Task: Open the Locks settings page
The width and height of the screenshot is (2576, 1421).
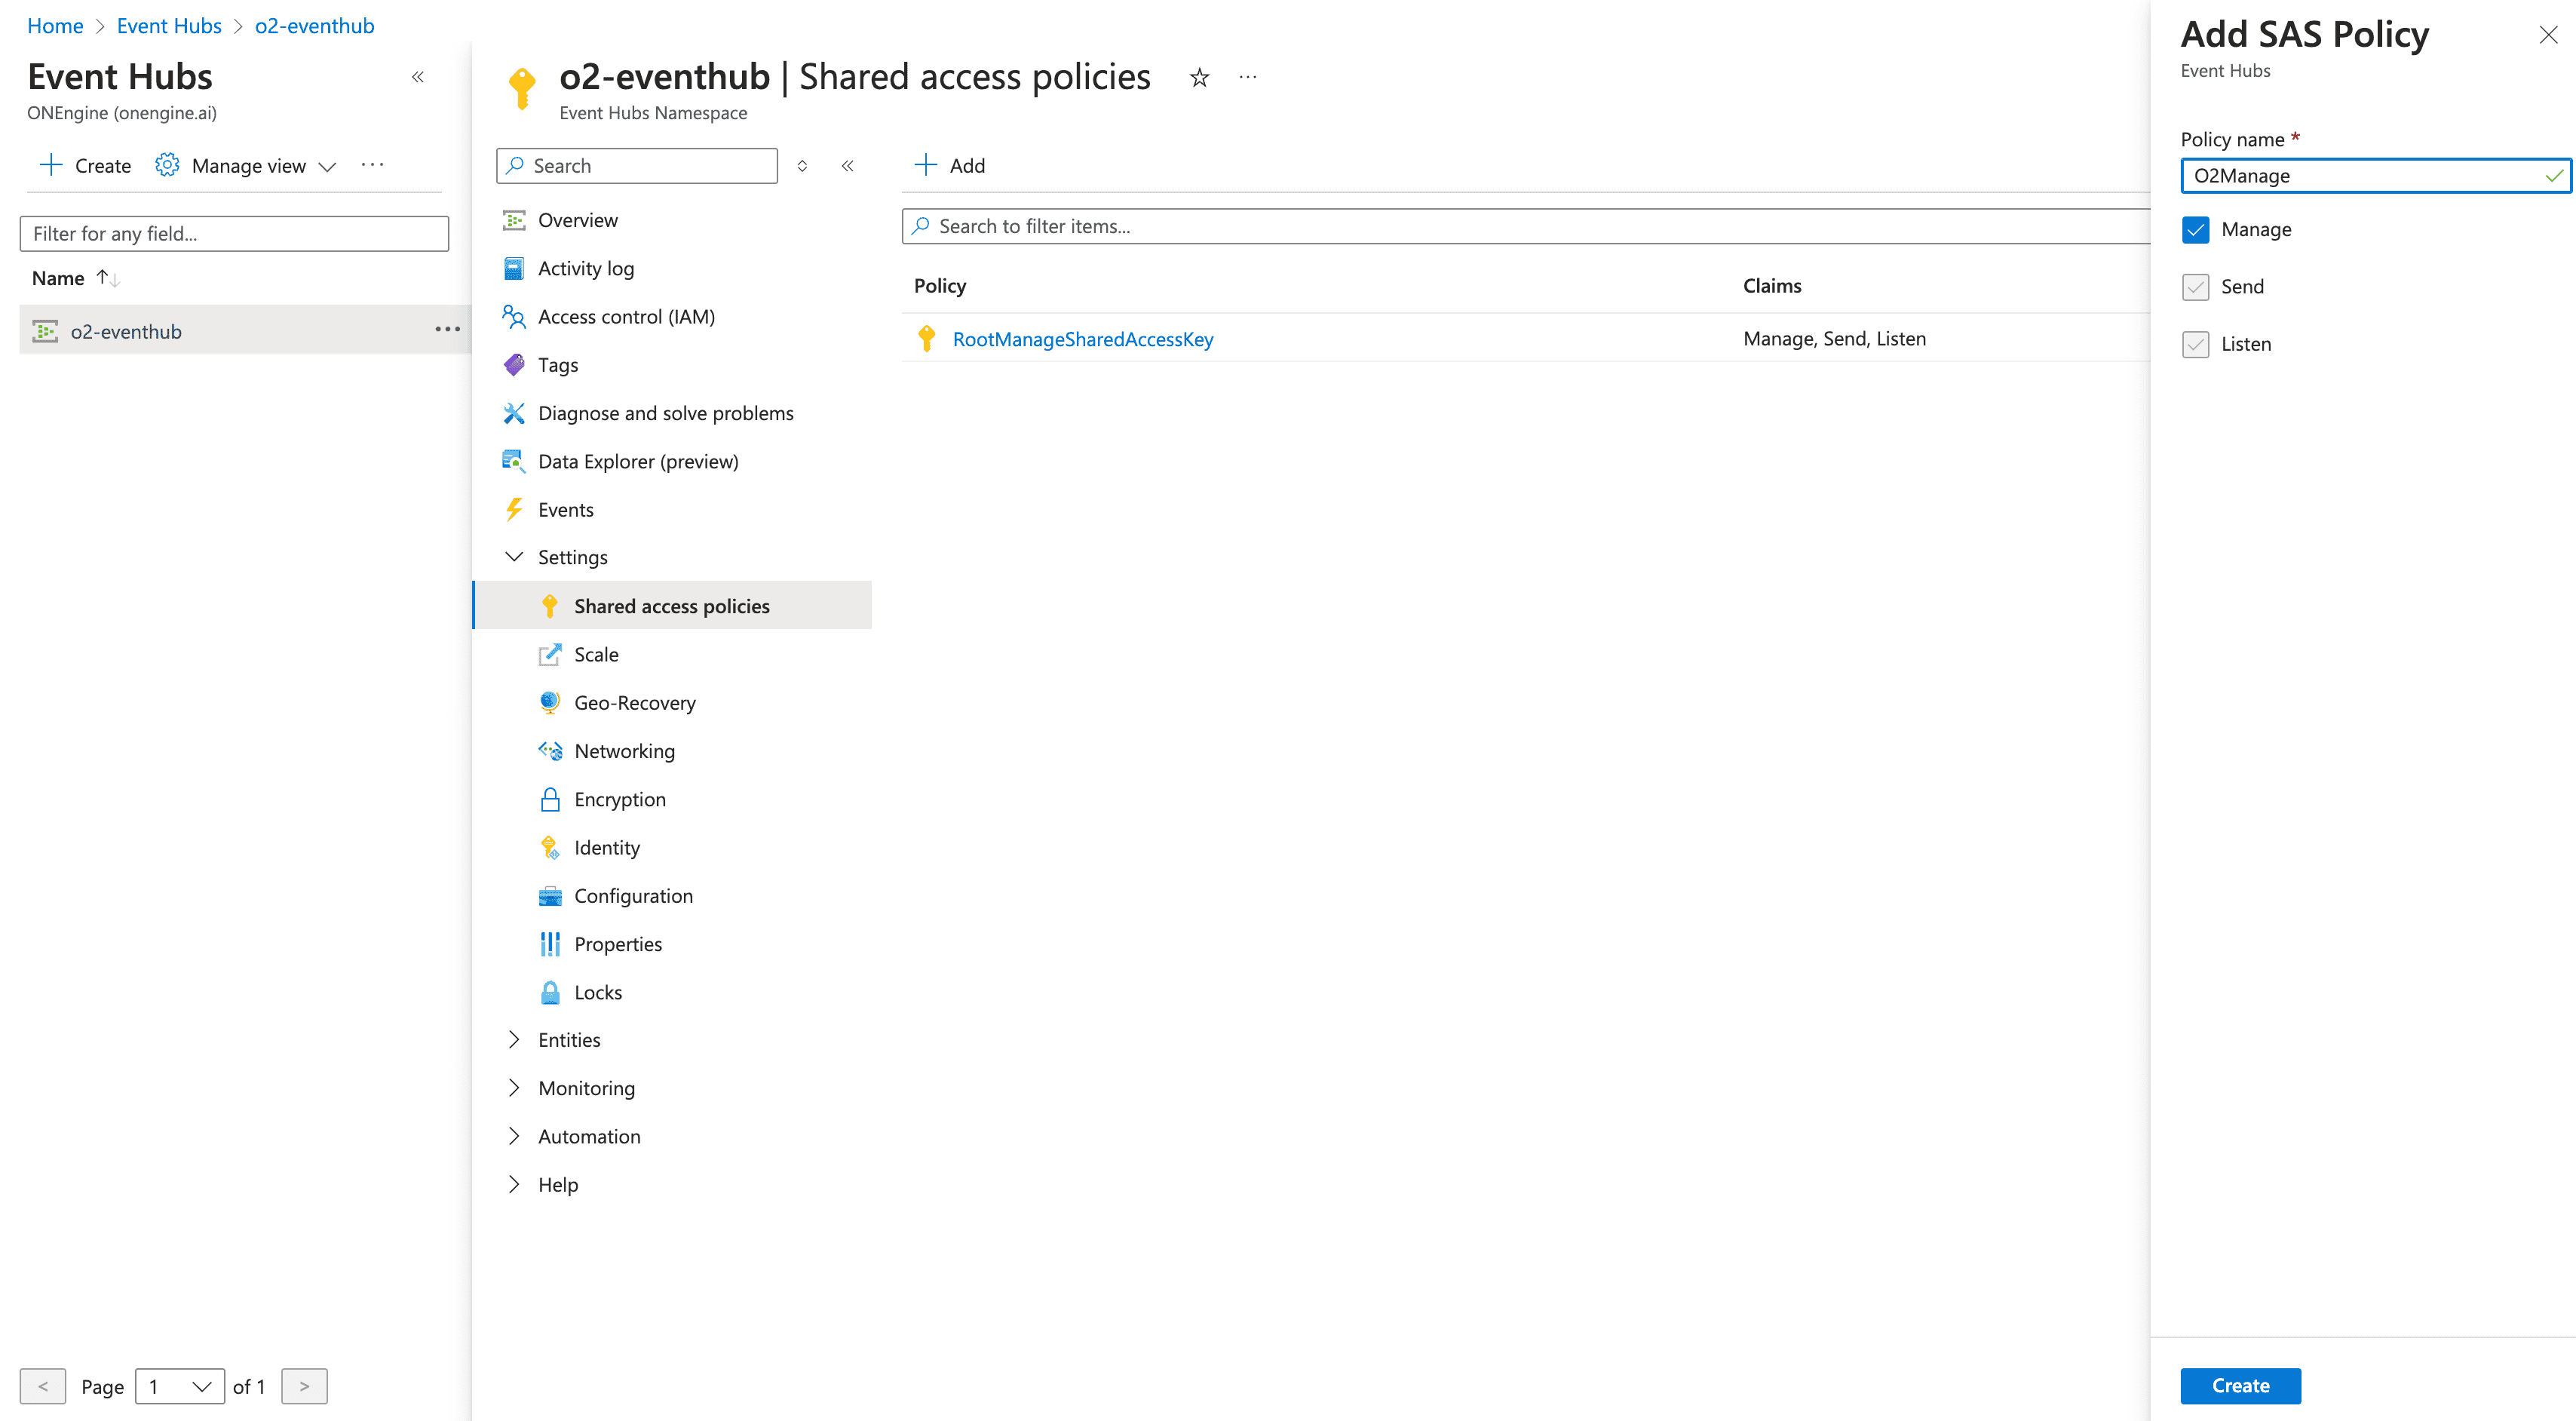Action: 597,991
